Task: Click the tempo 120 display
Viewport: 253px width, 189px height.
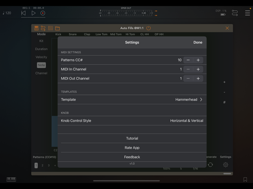Action: 7,13
